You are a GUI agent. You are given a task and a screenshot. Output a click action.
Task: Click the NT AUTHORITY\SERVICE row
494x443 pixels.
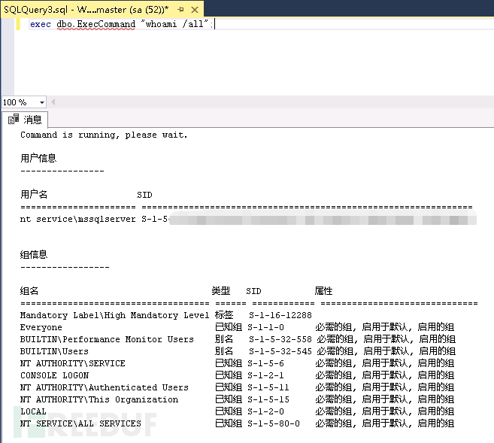click(237, 363)
